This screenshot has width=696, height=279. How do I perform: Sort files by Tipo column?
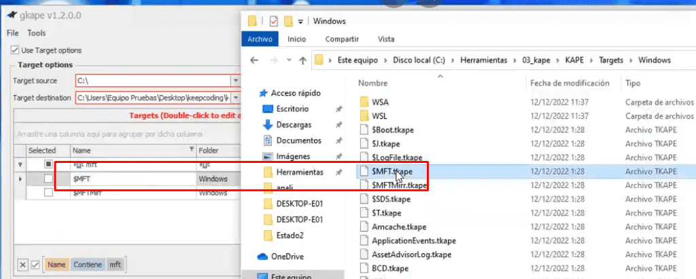pos(633,83)
